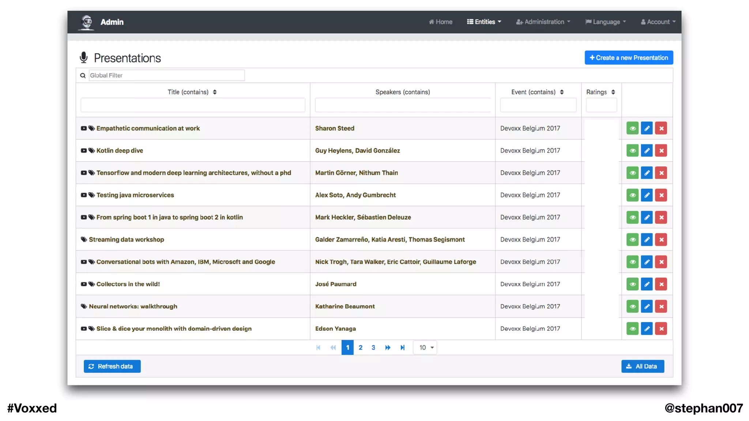Show details for From spring boot 1 row
749x421 pixels.
pyautogui.click(x=632, y=217)
